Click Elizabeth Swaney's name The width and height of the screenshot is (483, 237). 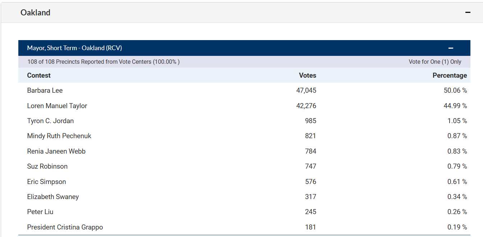pos(53,197)
